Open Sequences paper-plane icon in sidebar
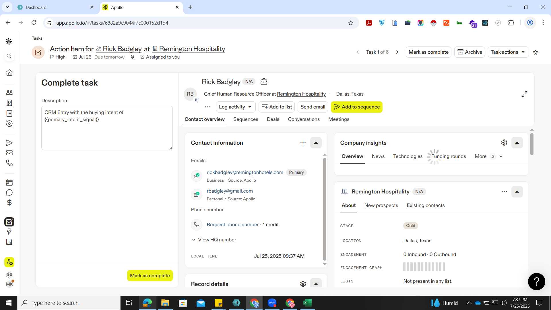 click(9, 143)
